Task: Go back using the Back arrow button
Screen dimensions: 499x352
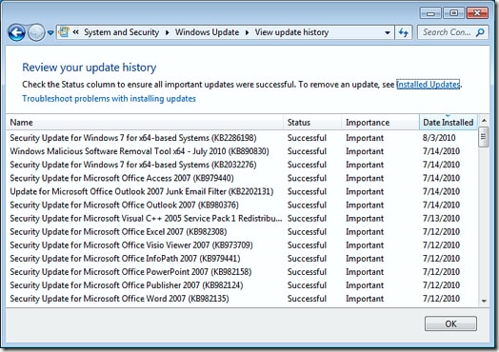Action: pyautogui.click(x=16, y=32)
